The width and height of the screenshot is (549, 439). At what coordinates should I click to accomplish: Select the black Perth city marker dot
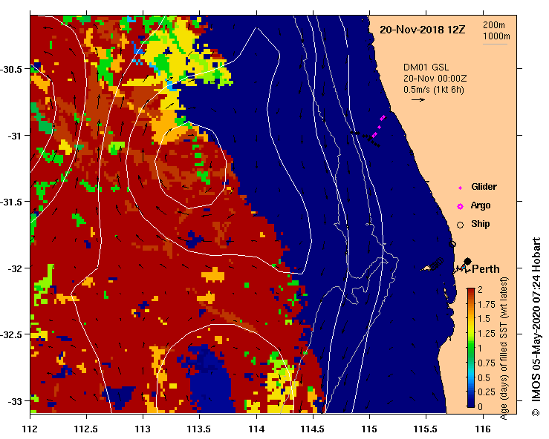coord(467,262)
